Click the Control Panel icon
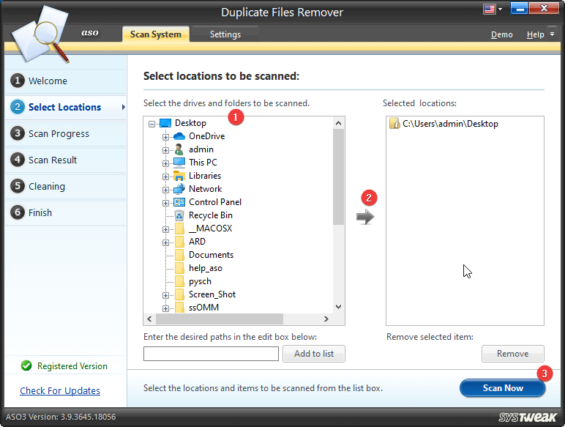565x427 pixels. click(179, 202)
